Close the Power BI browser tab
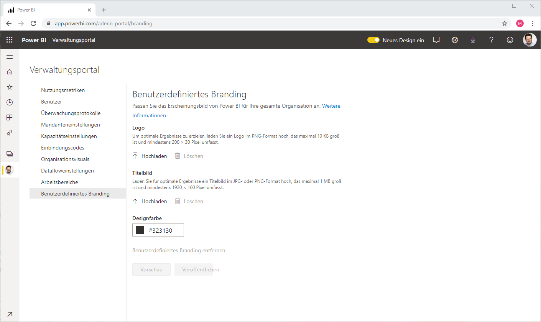Screen dimensions: 541x322 (x=90, y=10)
